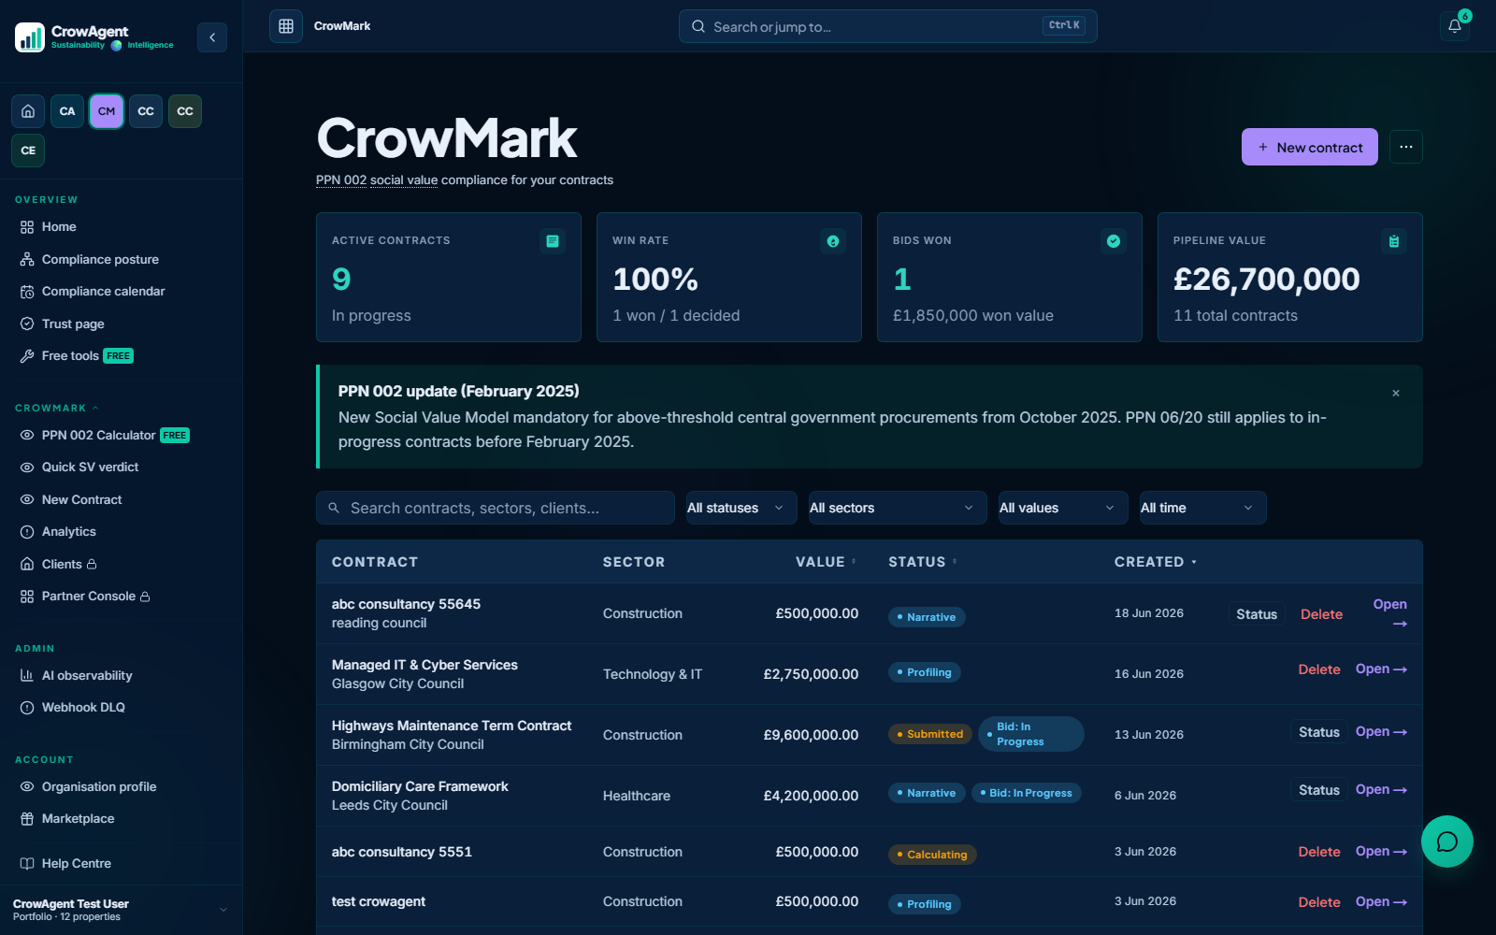
Task: Open the Domiciliary Care Framework contract
Action: pos(1381,790)
